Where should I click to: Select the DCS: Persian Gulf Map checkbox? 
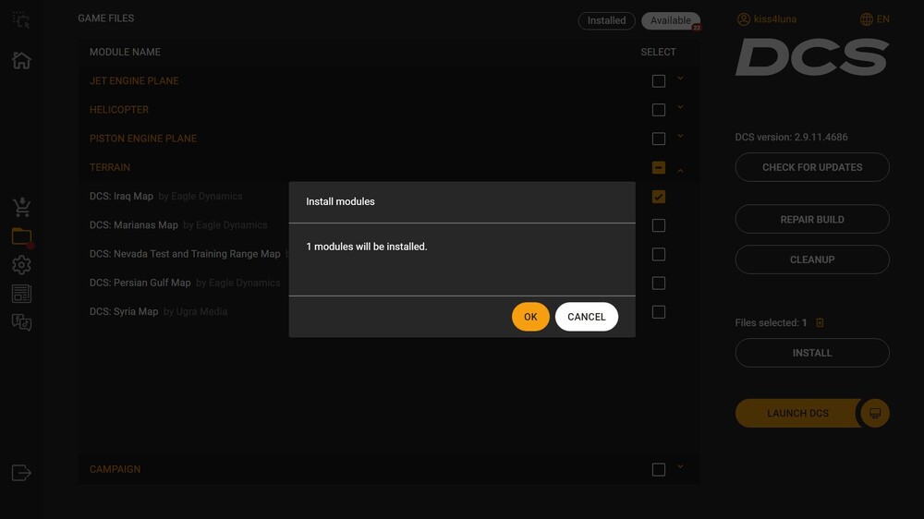[x=659, y=284]
